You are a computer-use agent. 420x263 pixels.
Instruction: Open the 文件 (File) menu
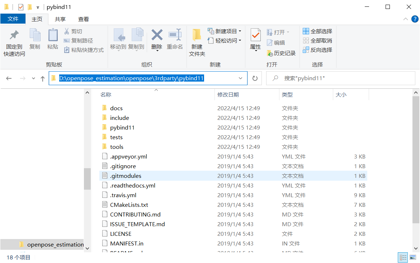(x=13, y=19)
